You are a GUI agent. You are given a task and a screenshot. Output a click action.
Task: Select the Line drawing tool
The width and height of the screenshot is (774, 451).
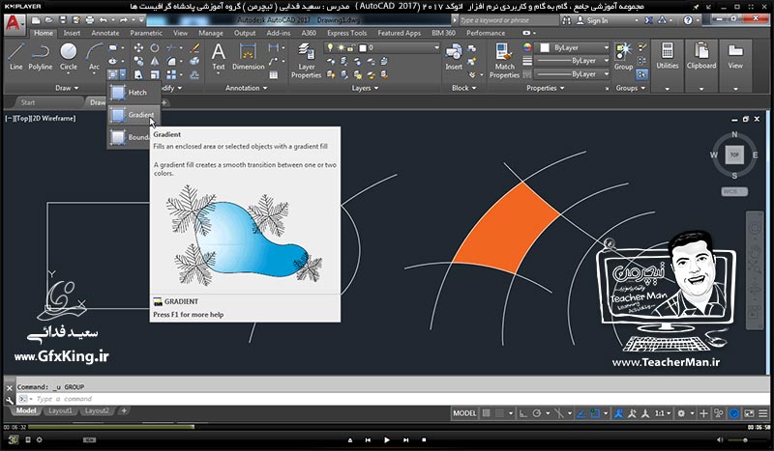[x=15, y=57]
